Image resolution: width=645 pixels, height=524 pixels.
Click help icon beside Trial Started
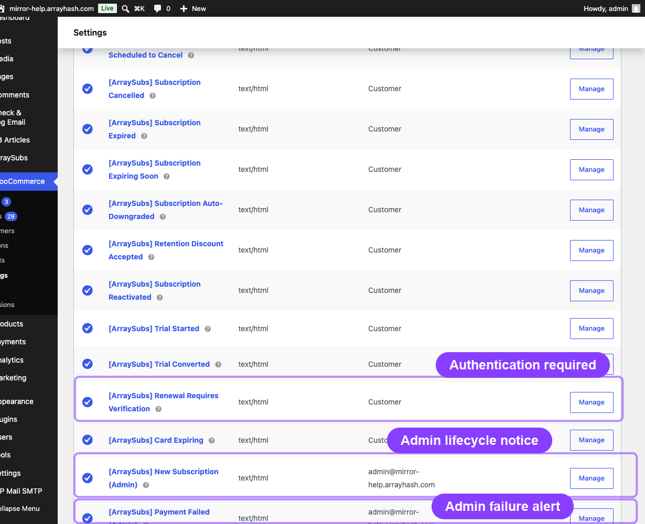pyautogui.click(x=208, y=329)
